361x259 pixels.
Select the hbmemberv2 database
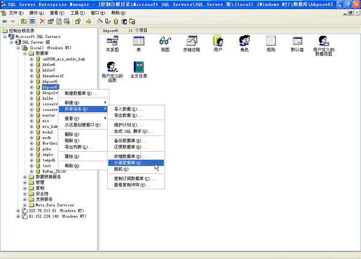click(53, 76)
